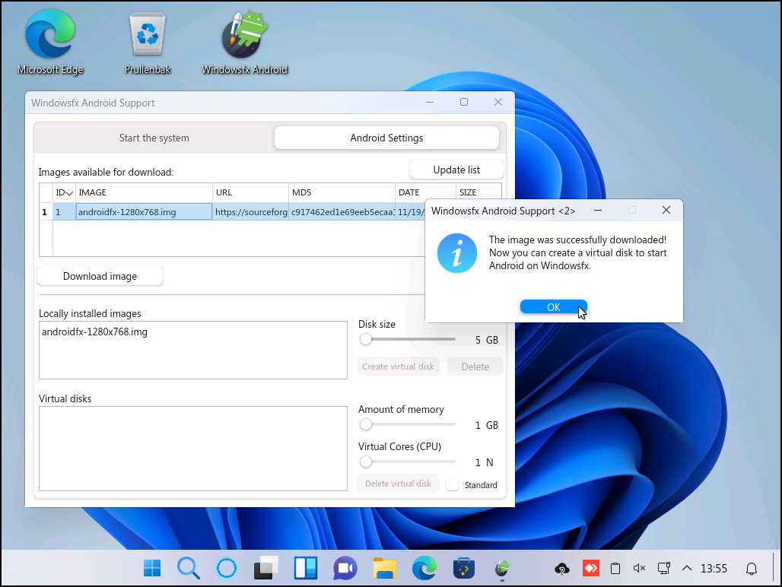Click the blue information icon in the dialog
Screen dimensions: 782x587
(x=457, y=253)
